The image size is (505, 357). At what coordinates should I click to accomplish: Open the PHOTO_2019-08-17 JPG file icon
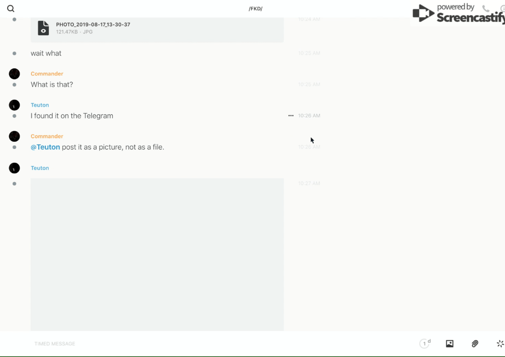pyautogui.click(x=44, y=28)
